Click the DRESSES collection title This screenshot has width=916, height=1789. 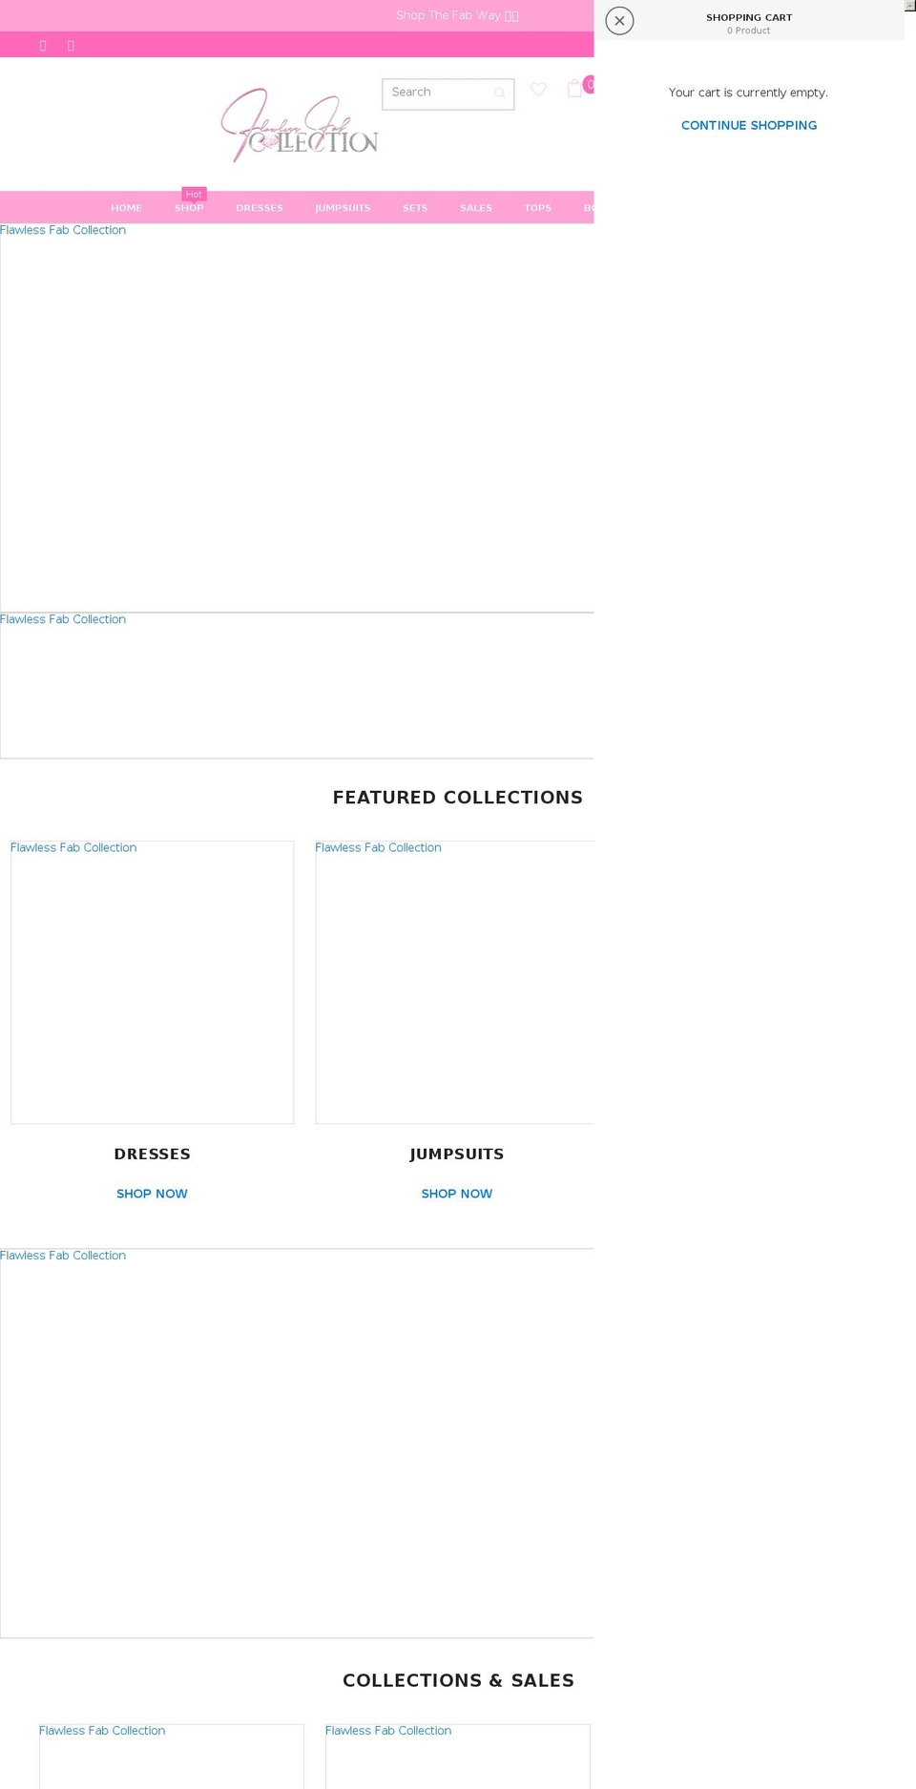[152, 1155]
